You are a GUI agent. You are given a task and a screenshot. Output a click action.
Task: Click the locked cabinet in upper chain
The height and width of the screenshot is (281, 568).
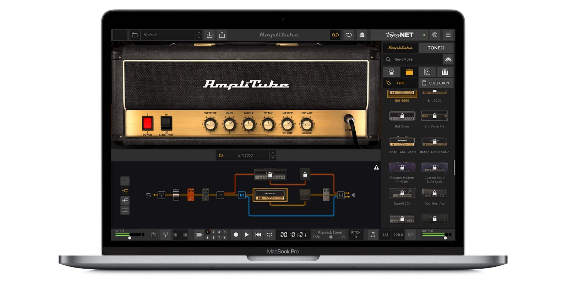pos(305,174)
